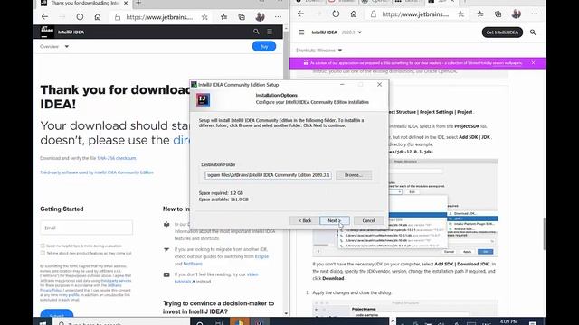The width and height of the screenshot is (579, 325).
Task: Click the IntelliJ IDEA installer logo icon
Action: point(203,99)
